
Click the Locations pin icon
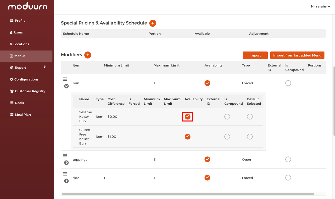11,44
